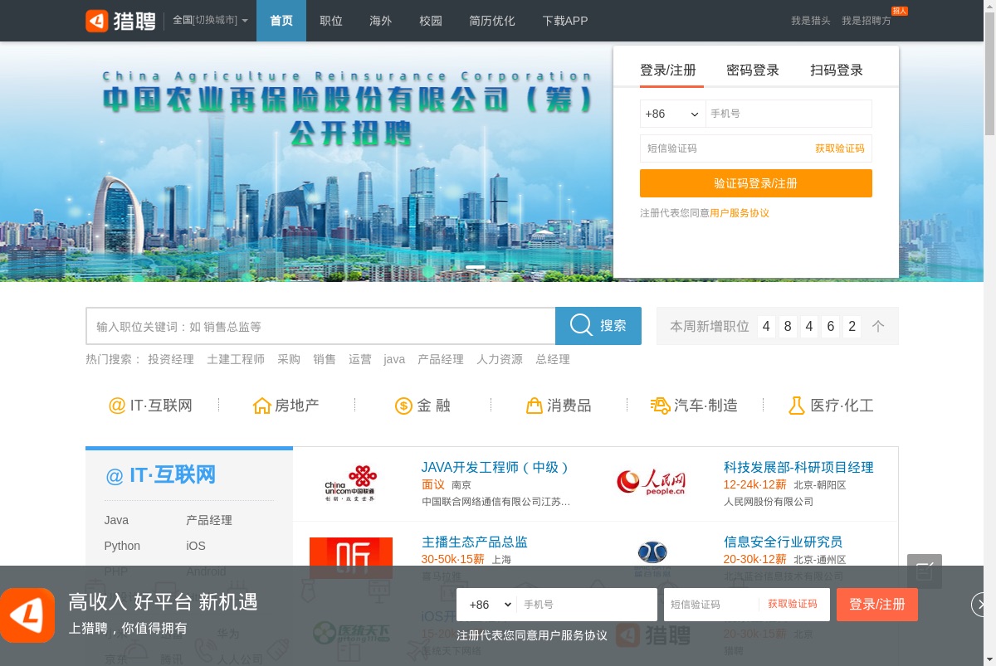Focus the 短信验证码 field in bottom bar

710,605
